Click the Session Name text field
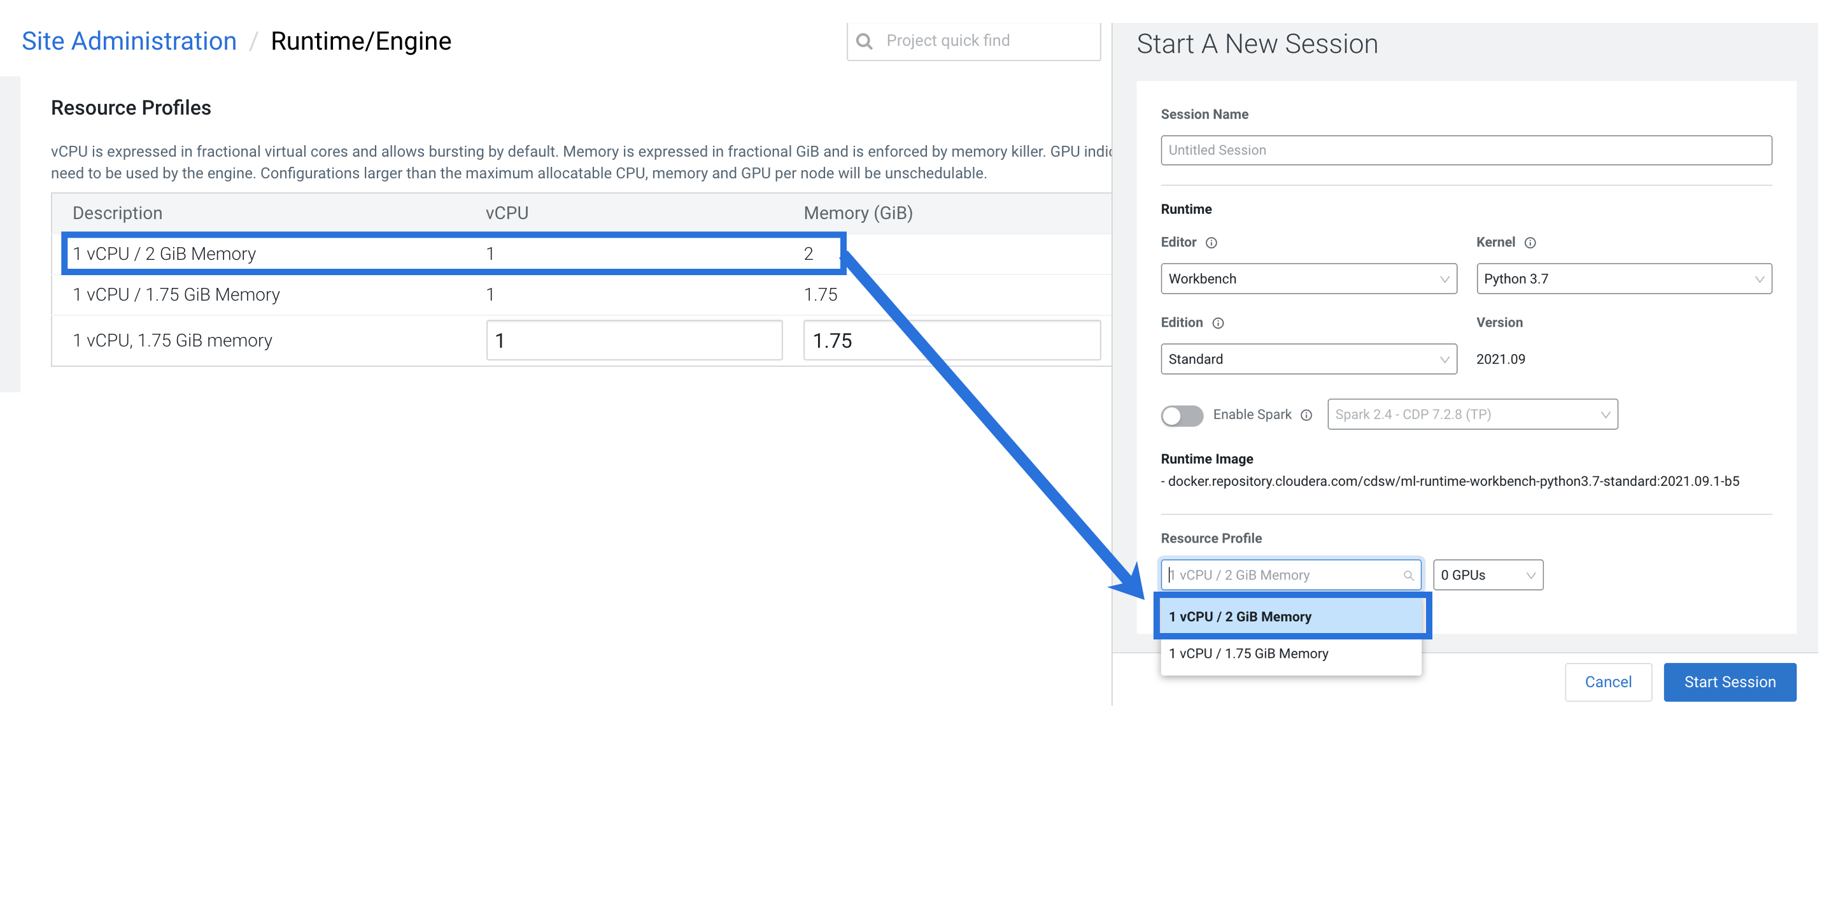1822x898 pixels. coord(1465,150)
